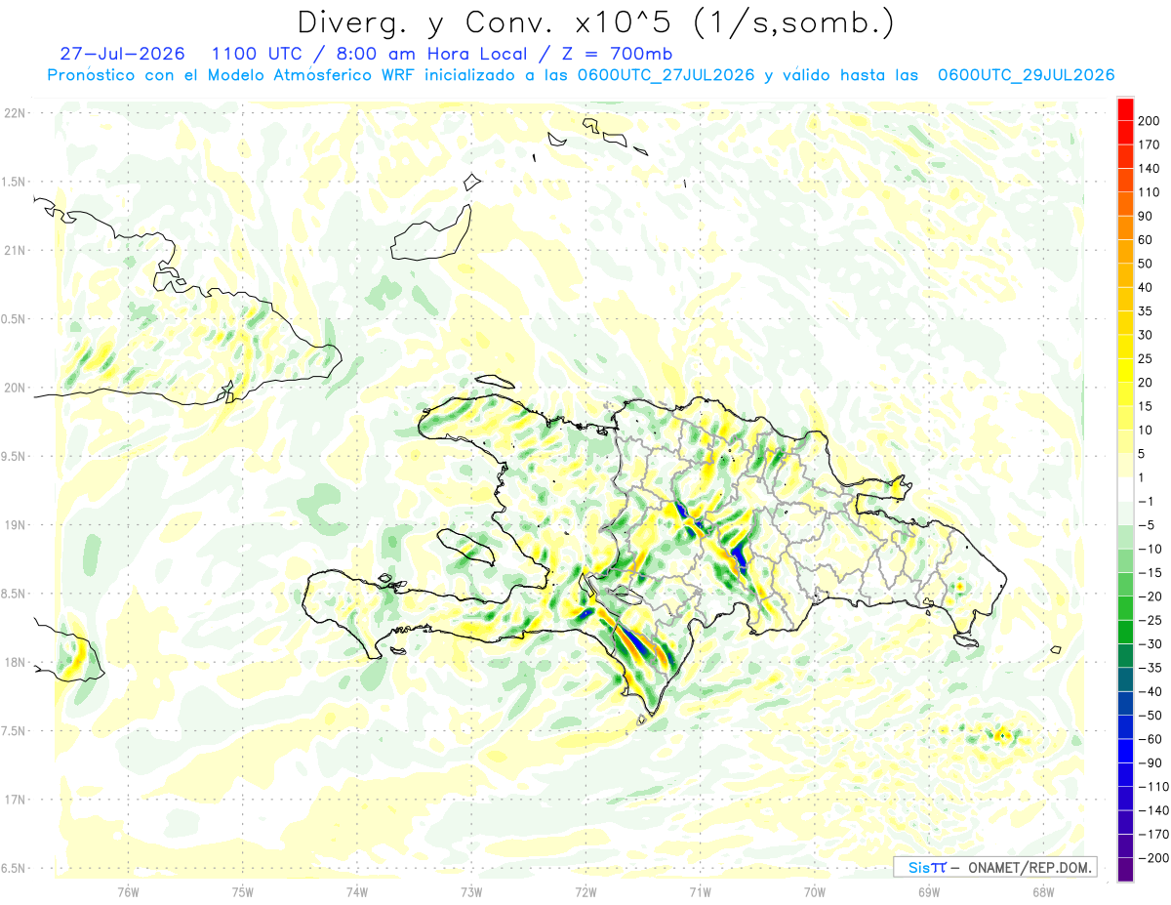
Task: Click the '21N' latitude label
Action: coord(15,250)
